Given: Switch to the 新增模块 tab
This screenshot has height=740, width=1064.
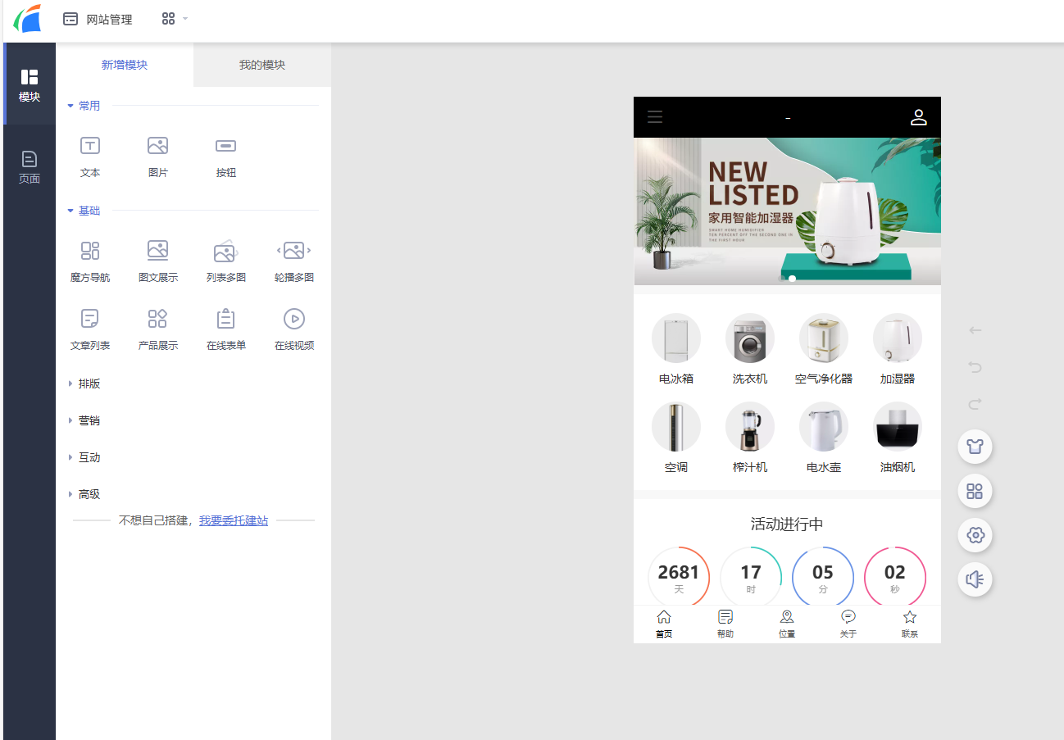Looking at the screenshot, I should pos(125,65).
